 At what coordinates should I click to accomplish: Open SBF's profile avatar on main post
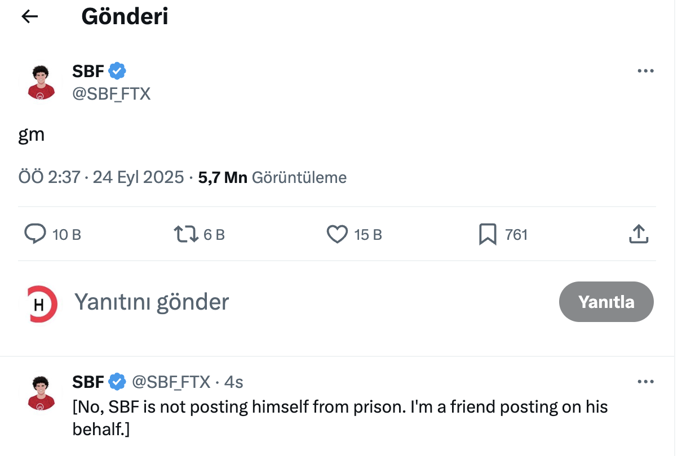click(x=41, y=82)
